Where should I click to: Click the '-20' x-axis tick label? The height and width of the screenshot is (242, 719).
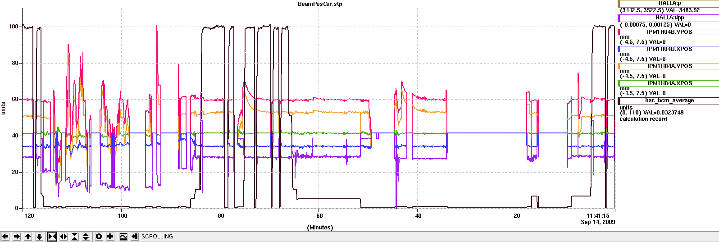[x=516, y=216]
